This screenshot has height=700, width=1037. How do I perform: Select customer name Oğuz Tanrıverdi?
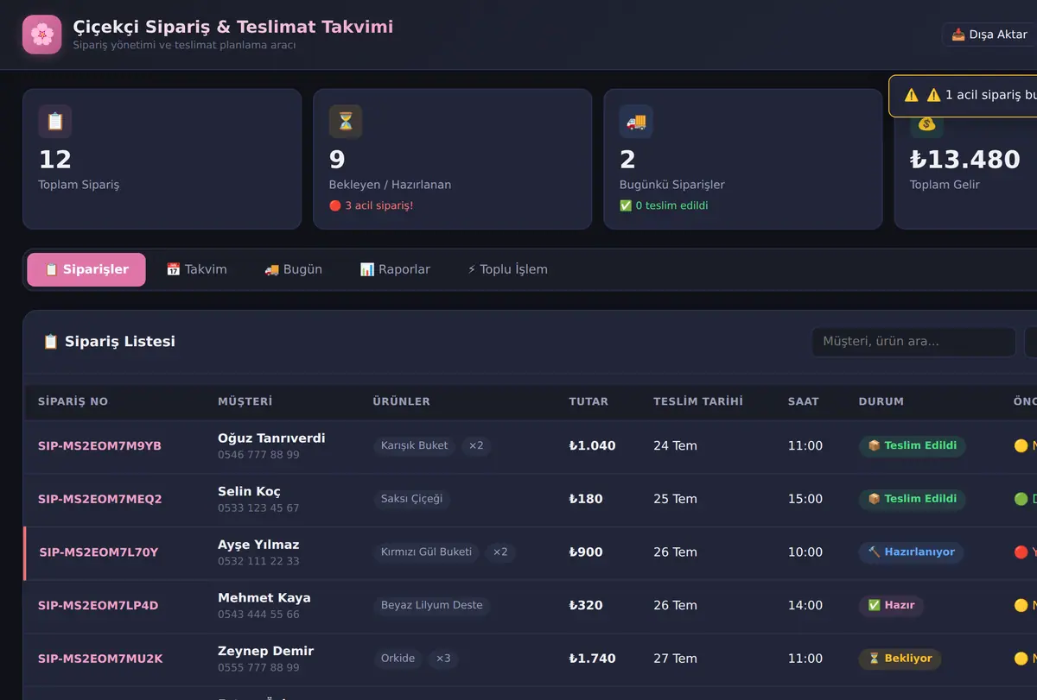pos(271,438)
